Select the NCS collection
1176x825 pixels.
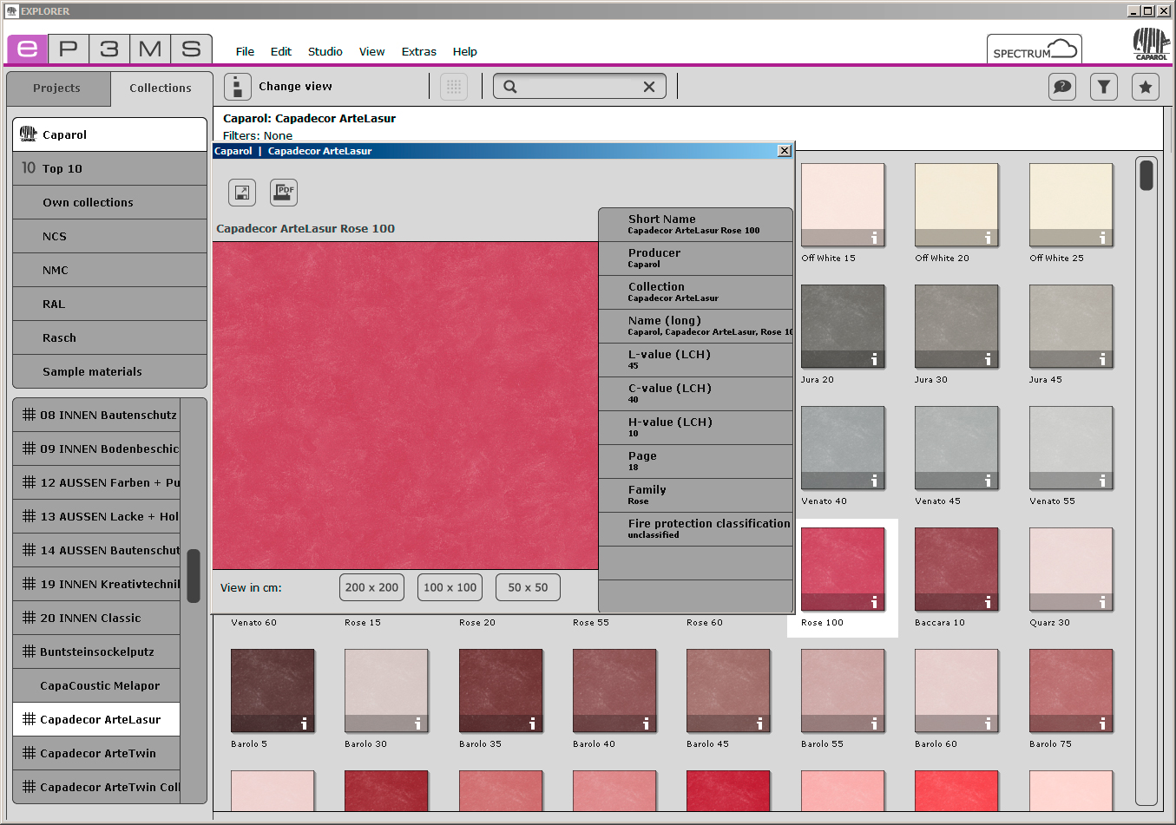click(110, 236)
